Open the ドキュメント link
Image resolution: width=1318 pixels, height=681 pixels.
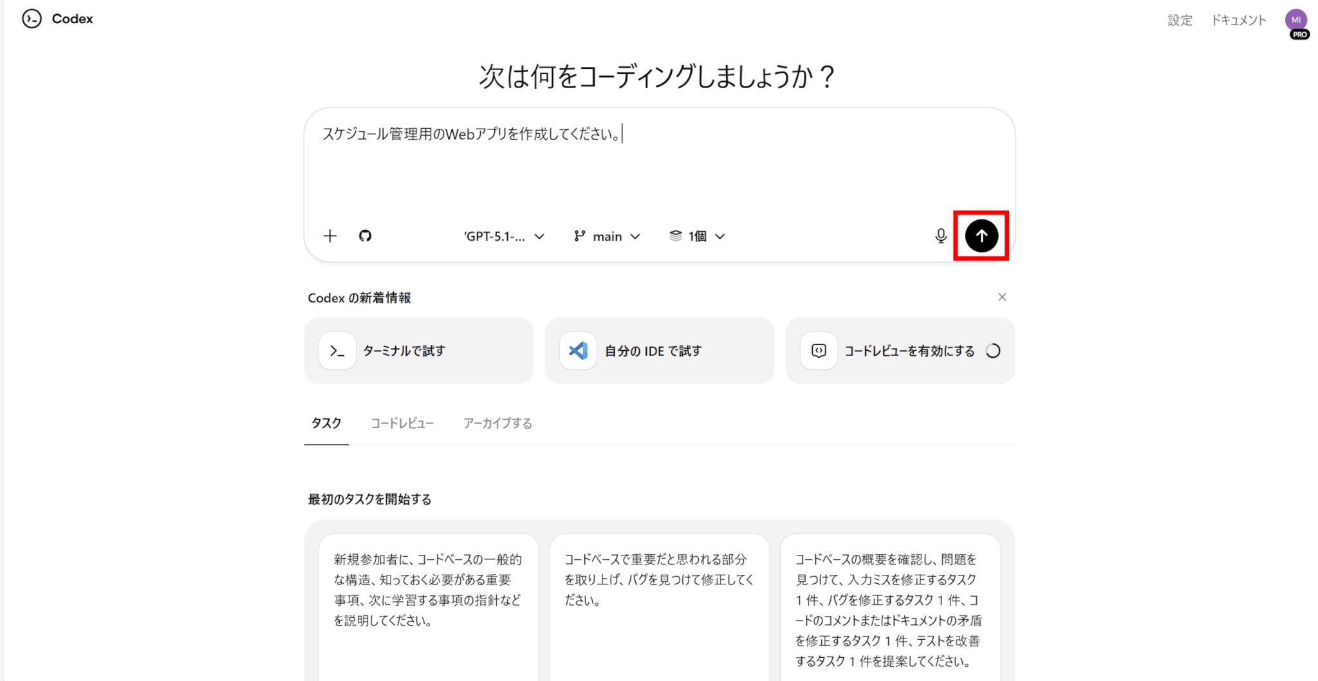(1238, 21)
